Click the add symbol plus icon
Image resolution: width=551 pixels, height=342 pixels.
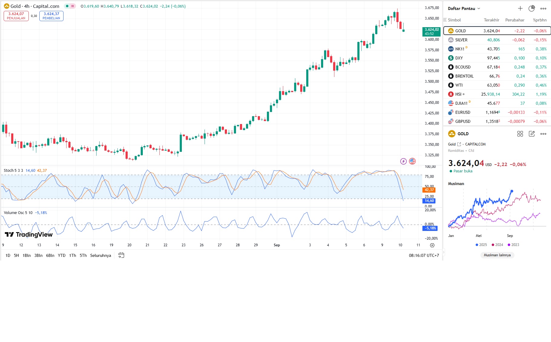(x=520, y=8)
